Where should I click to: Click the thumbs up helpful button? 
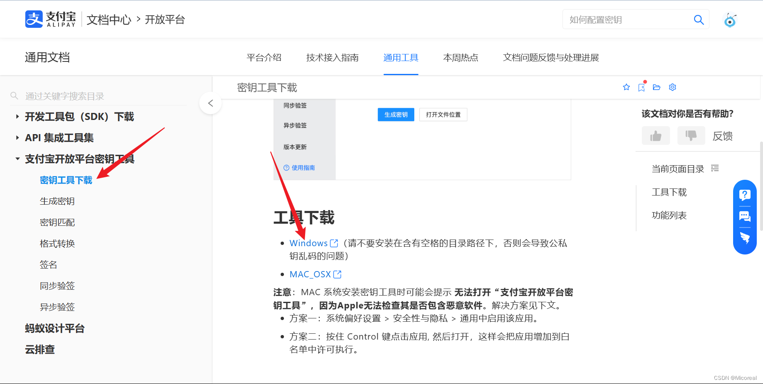[x=656, y=136]
